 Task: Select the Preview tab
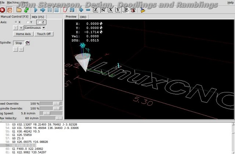pos(71,17)
